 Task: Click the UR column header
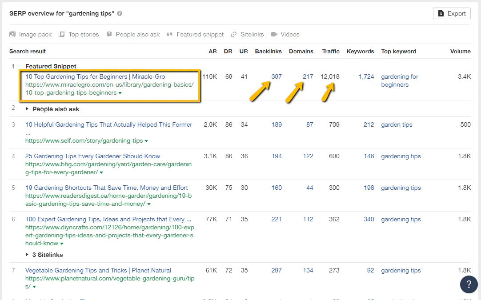pyautogui.click(x=244, y=51)
